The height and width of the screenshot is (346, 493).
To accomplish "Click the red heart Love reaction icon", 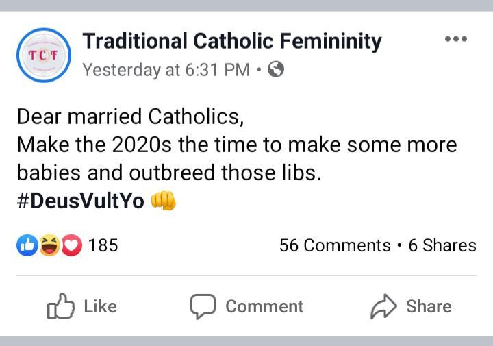I will point(71,245).
